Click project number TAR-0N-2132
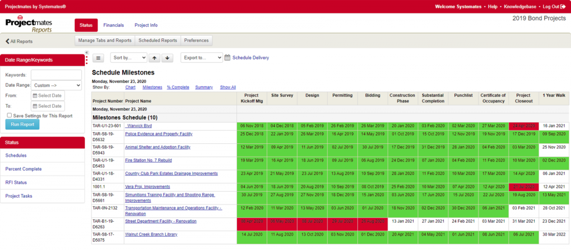 point(105,208)
